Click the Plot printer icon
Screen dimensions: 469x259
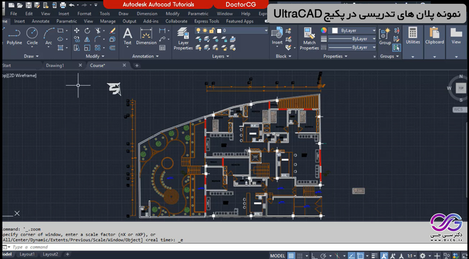point(63,5)
